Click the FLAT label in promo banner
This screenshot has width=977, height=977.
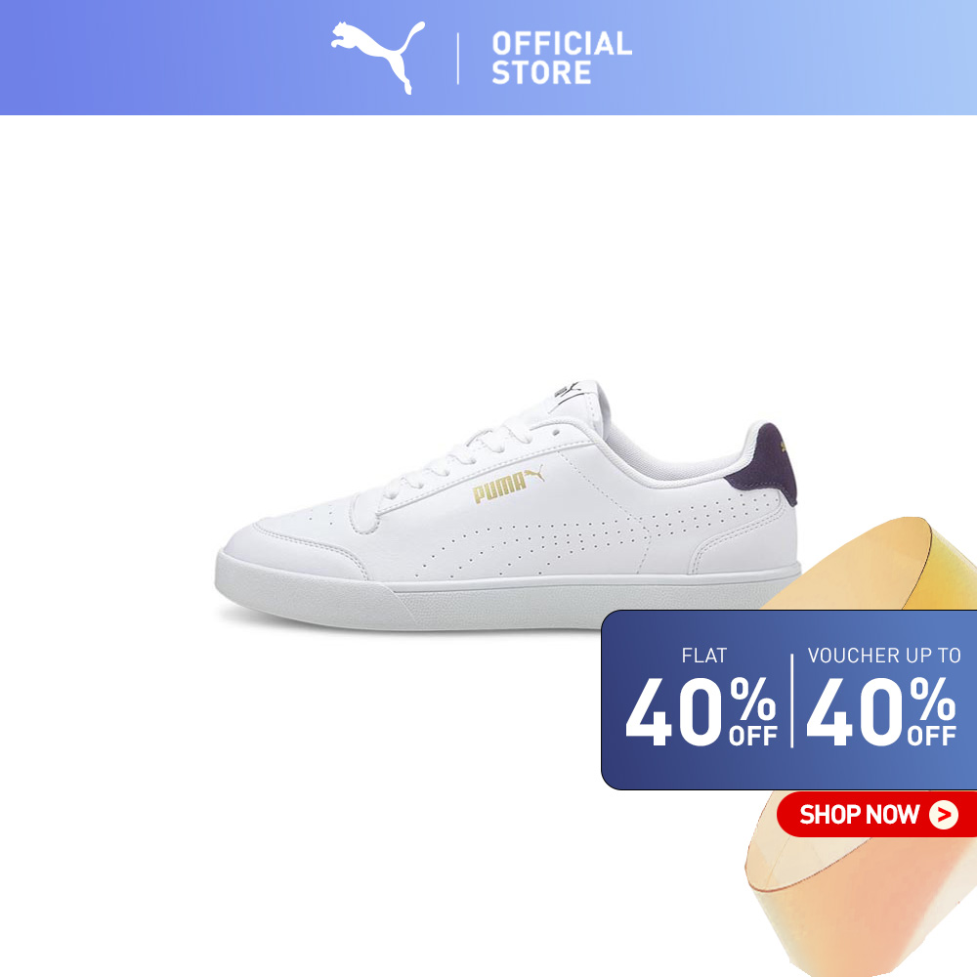click(704, 656)
